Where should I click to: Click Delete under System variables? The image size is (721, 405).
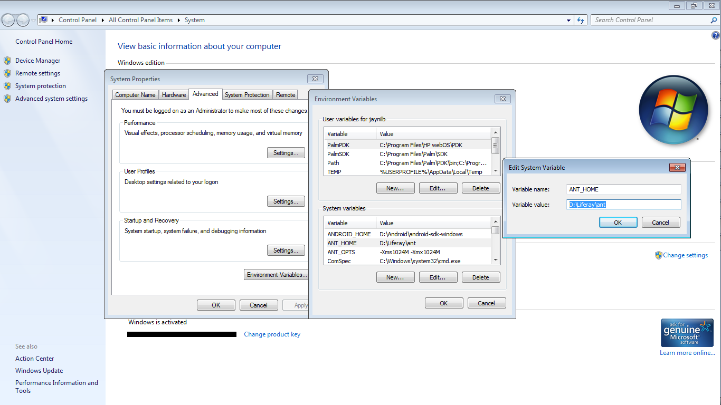pos(481,277)
